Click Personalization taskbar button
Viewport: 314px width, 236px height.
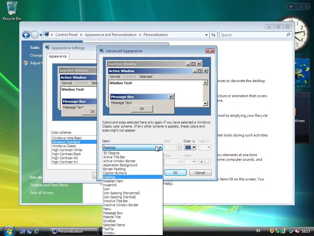pyautogui.click(x=73, y=231)
